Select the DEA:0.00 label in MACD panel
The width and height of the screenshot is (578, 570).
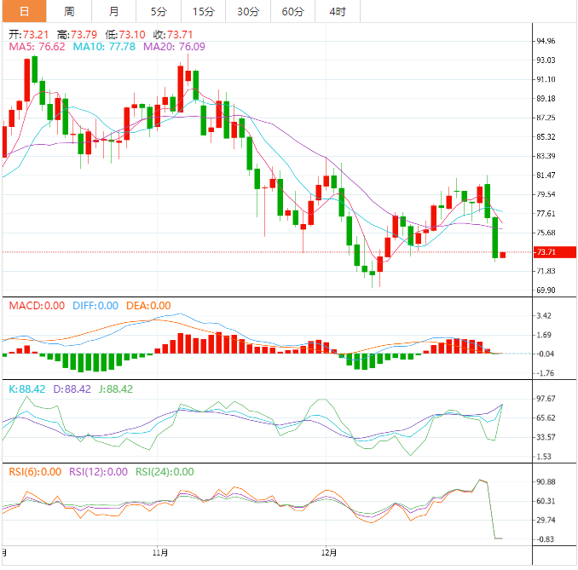click(148, 305)
